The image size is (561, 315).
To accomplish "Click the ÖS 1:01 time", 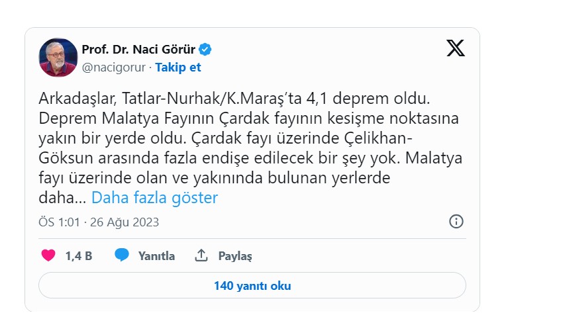I will [58, 222].
